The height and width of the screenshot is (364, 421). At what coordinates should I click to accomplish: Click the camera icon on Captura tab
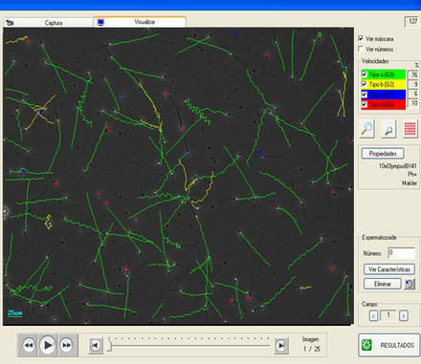(10, 23)
